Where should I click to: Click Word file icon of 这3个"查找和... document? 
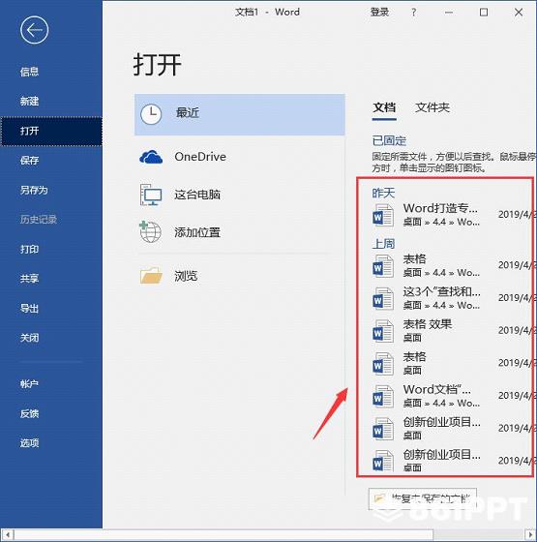(x=383, y=299)
